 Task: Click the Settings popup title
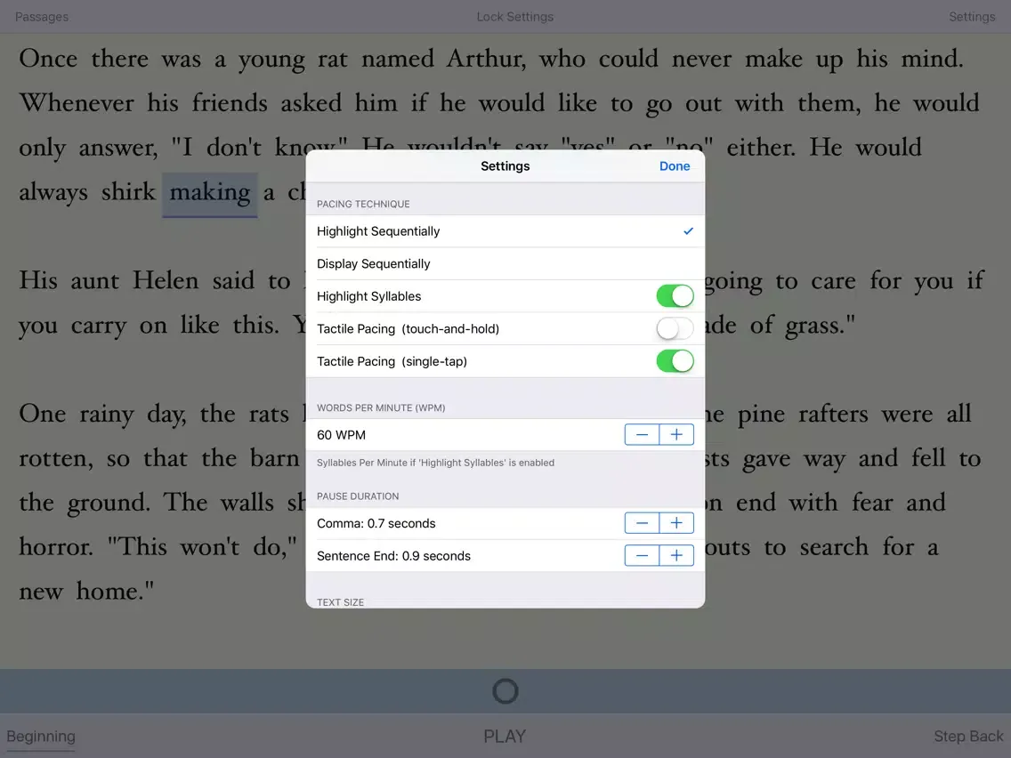tap(505, 166)
